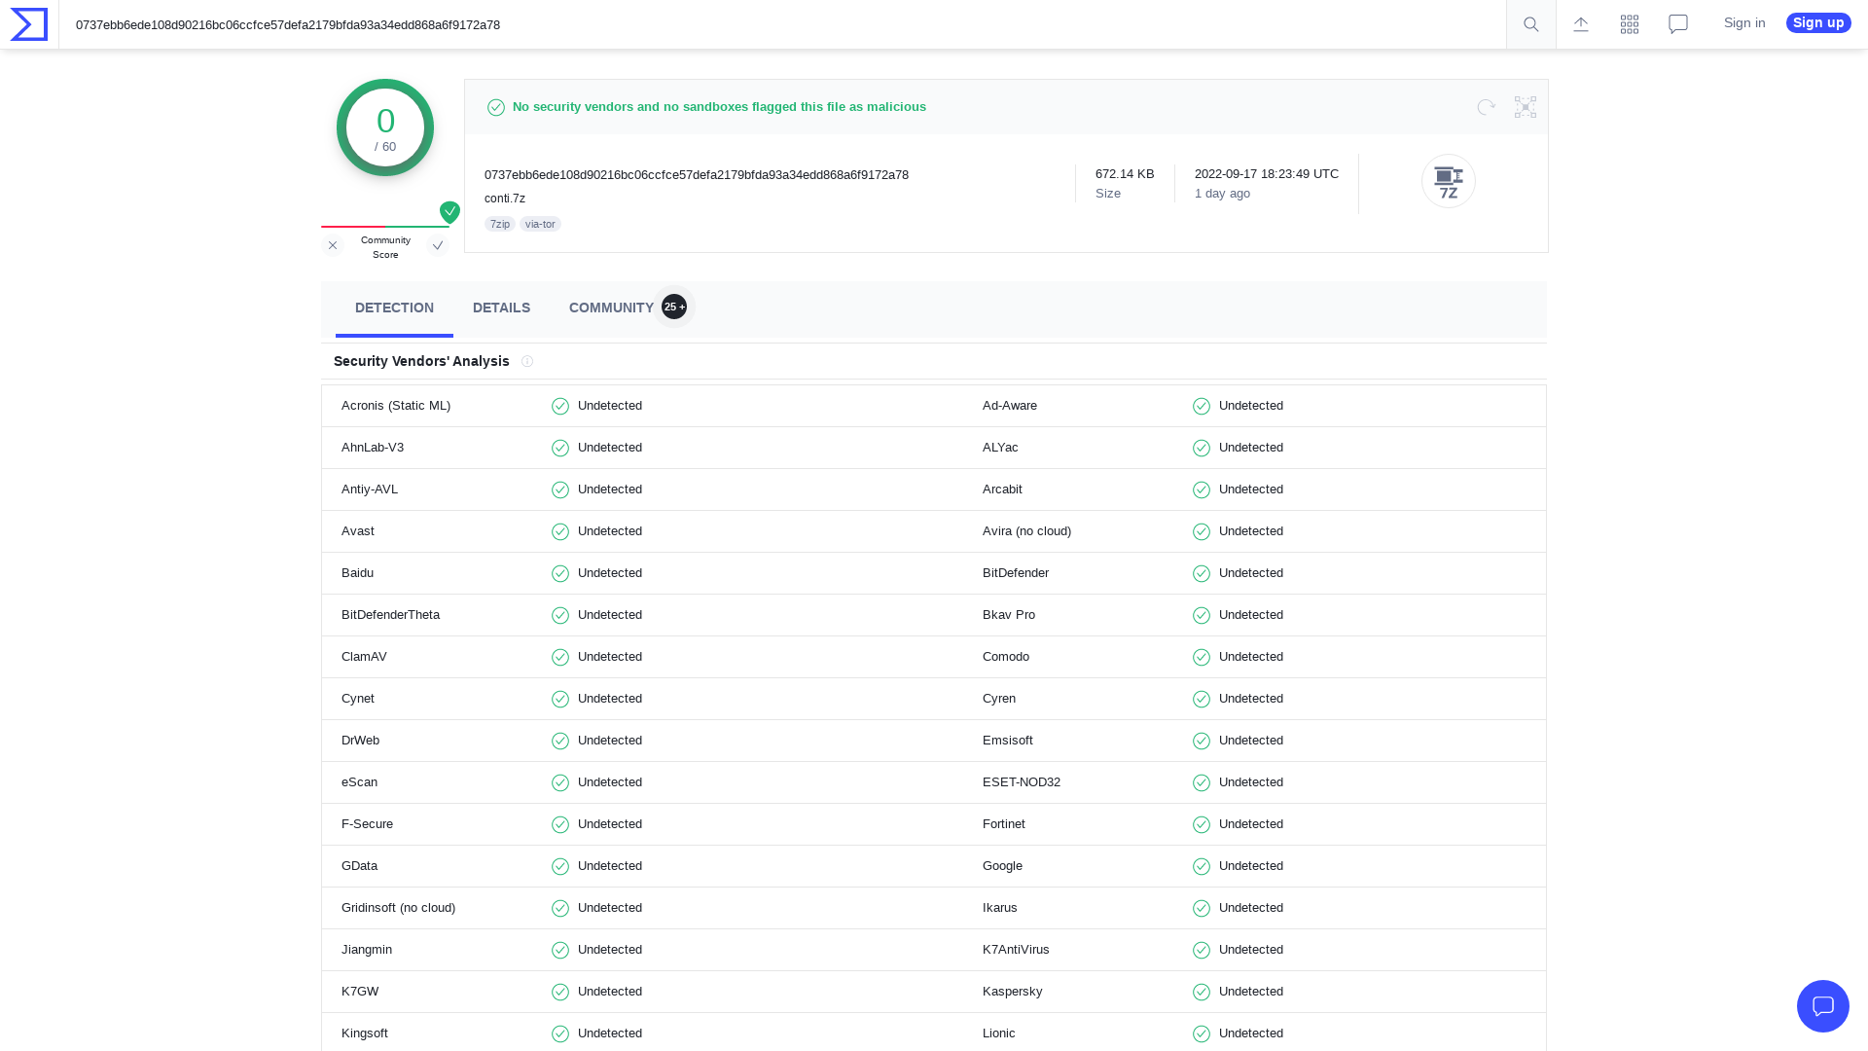The width and height of the screenshot is (1868, 1051).
Task: Click the Gridinsoft (no cloud) vendor name
Action: (398, 908)
